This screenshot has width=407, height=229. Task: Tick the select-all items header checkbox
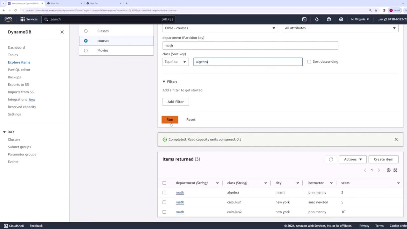coord(164,183)
